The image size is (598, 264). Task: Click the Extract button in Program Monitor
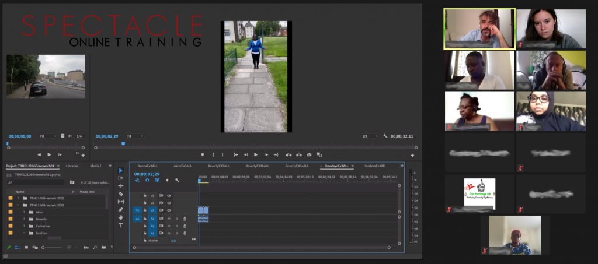pos(299,155)
